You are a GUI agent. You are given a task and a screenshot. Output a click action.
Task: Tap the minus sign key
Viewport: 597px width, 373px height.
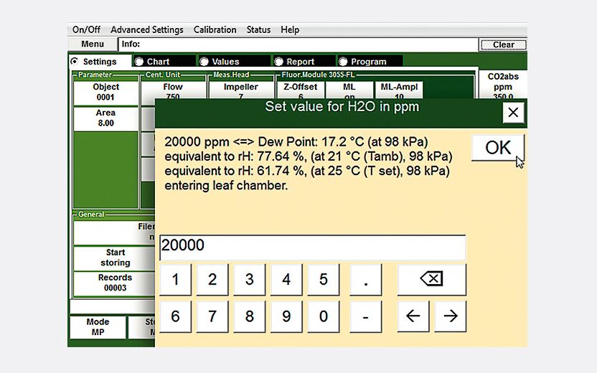tap(365, 316)
